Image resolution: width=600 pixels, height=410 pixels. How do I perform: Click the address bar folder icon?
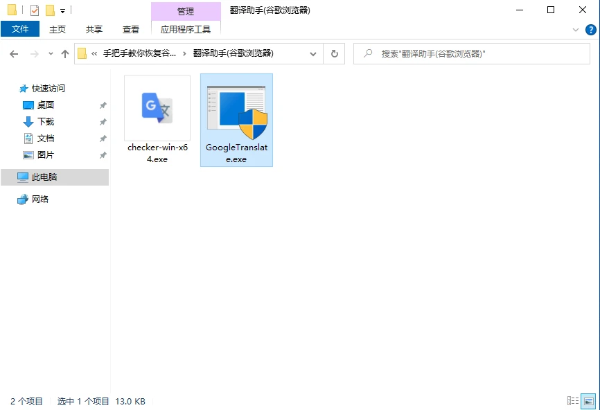(82, 53)
